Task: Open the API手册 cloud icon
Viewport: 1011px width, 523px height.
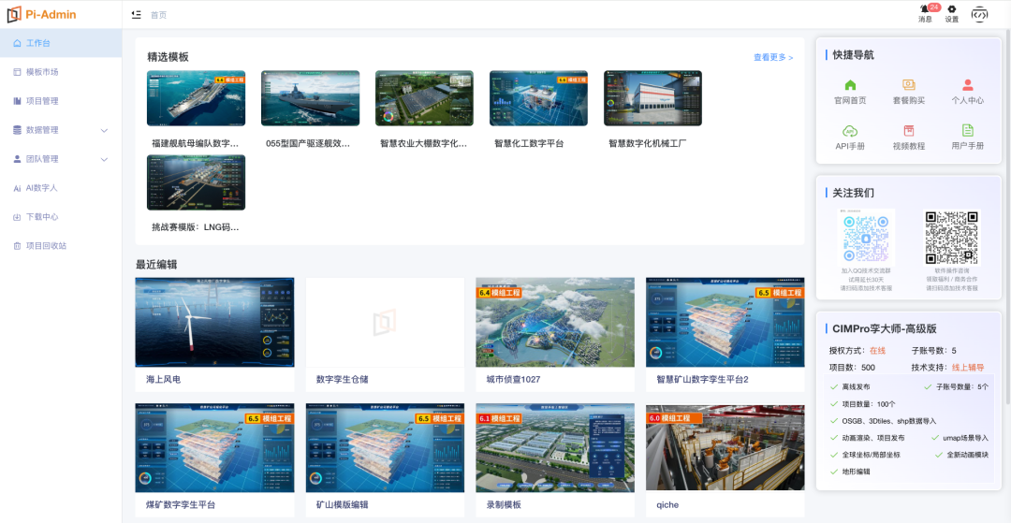Action: point(850,131)
